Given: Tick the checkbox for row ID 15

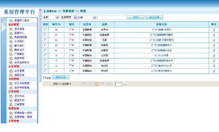Looking at the screenshot, I should [x=46, y=40].
